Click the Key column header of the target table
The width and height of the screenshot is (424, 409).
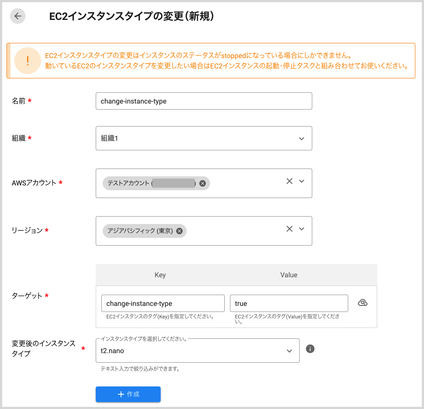click(160, 275)
